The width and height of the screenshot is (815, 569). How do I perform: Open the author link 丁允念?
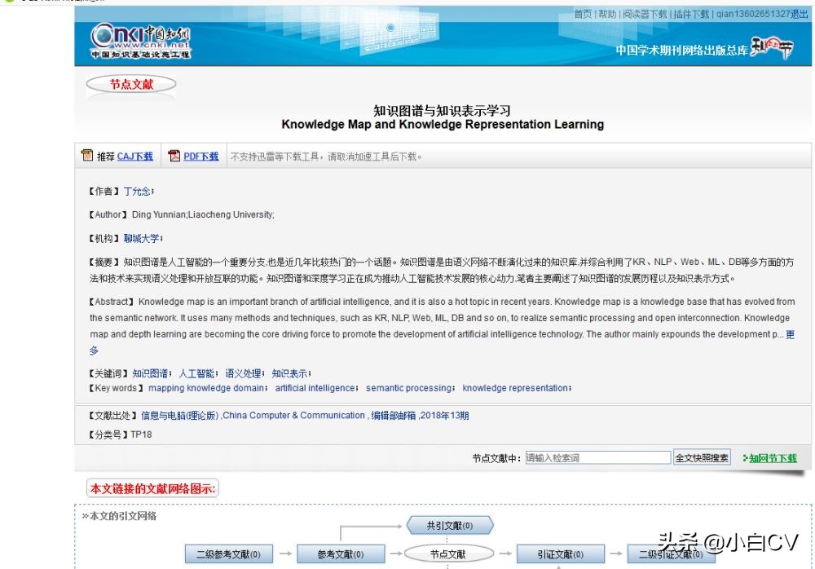pos(136,191)
